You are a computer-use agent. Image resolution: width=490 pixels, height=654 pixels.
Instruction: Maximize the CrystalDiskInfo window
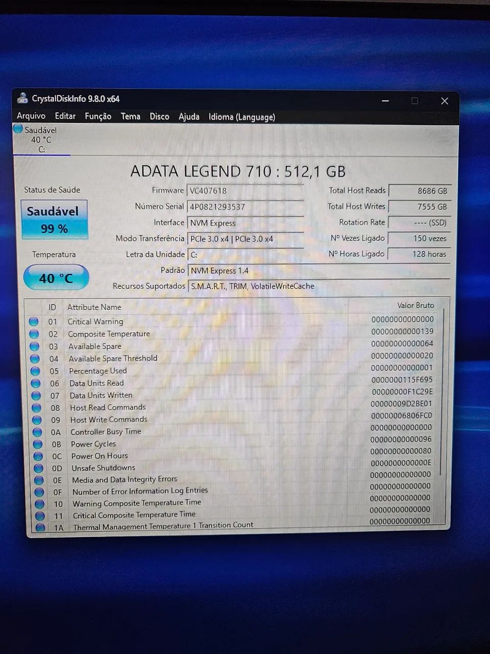[415, 101]
